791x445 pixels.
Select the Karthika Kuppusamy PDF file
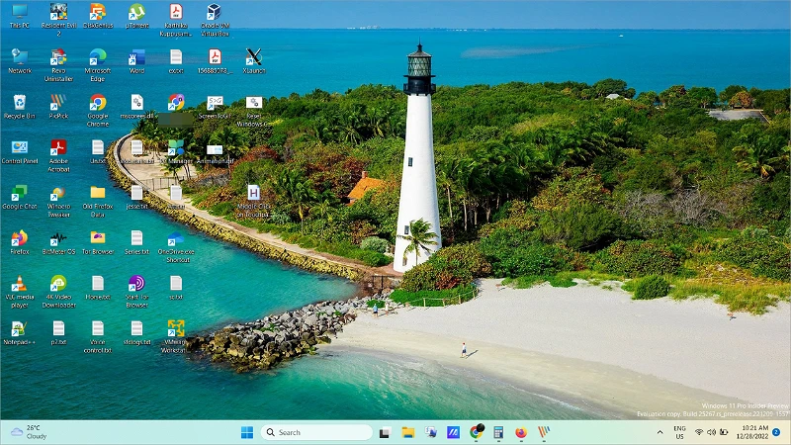coord(176,20)
